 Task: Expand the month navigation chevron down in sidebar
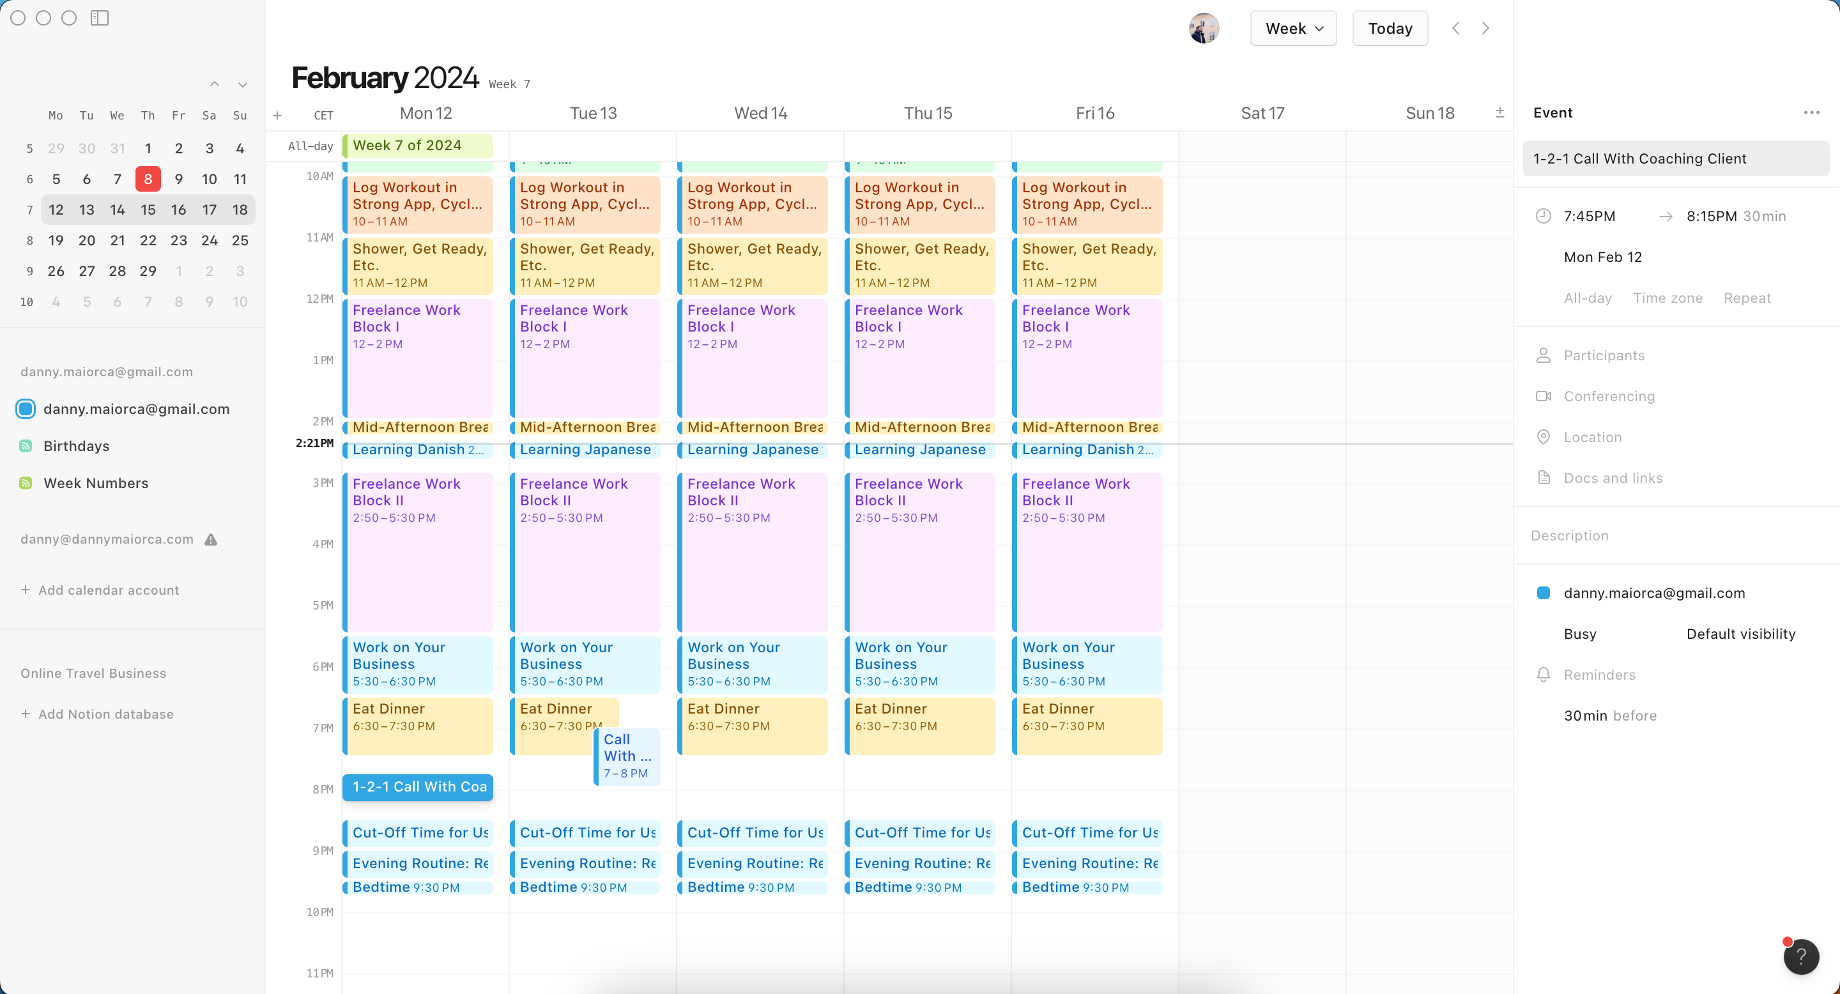click(242, 84)
